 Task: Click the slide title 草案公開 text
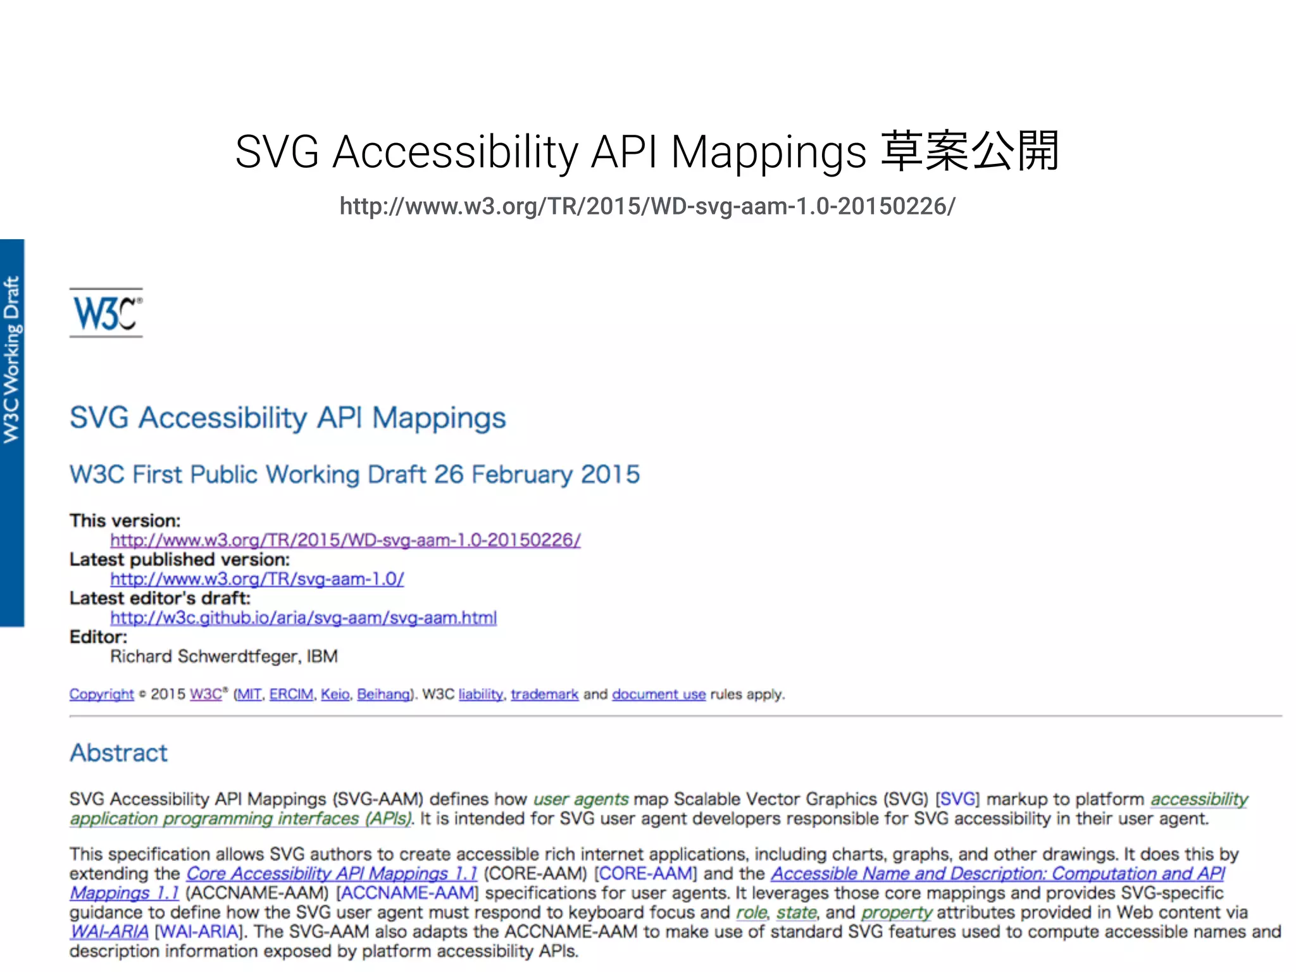click(x=970, y=151)
